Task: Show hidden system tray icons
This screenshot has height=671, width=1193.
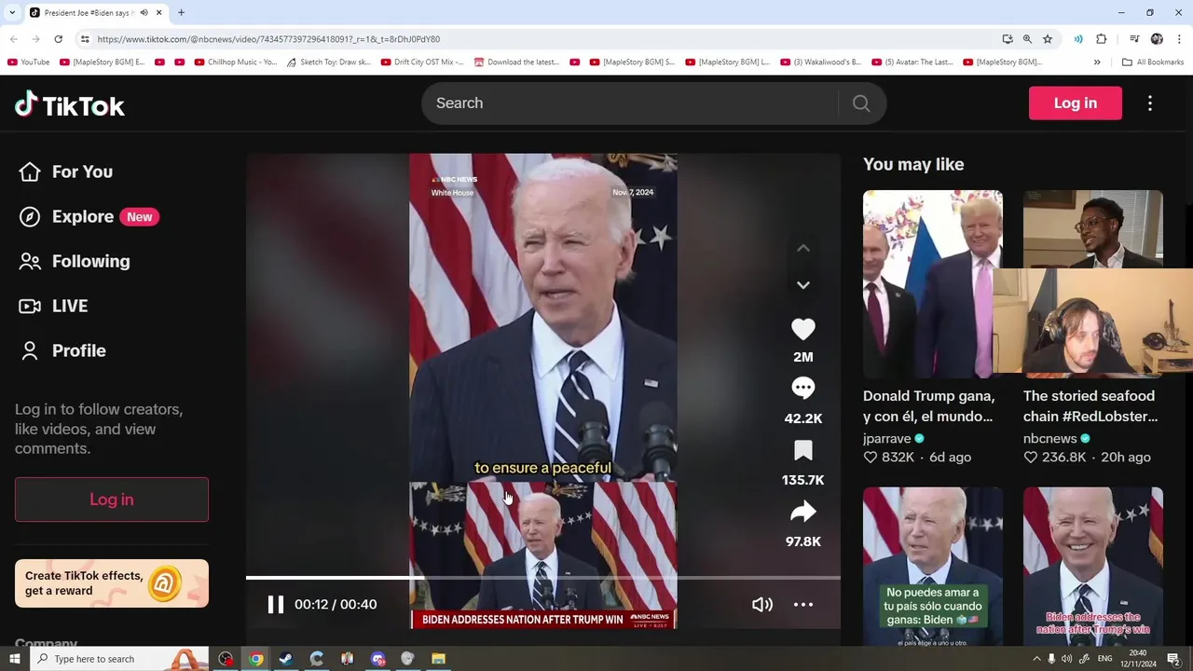Action: (x=1036, y=659)
